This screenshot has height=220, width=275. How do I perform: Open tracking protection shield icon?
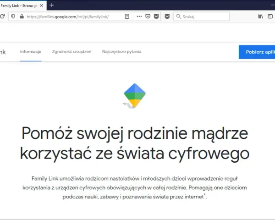(13, 16)
